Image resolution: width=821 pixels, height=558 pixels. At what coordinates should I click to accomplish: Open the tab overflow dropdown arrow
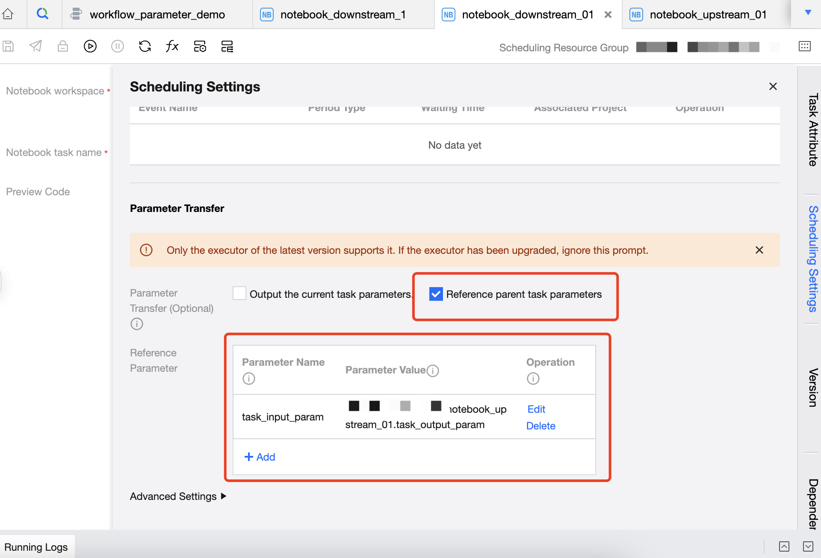tap(808, 13)
